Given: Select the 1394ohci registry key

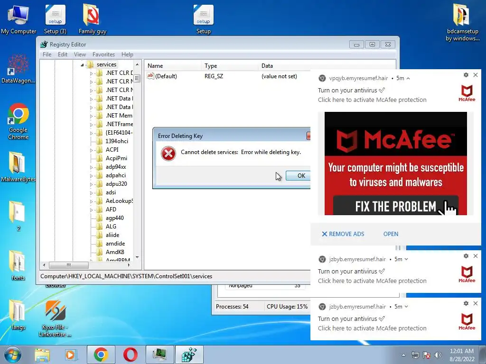Looking at the screenshot, I should [117, 141].
